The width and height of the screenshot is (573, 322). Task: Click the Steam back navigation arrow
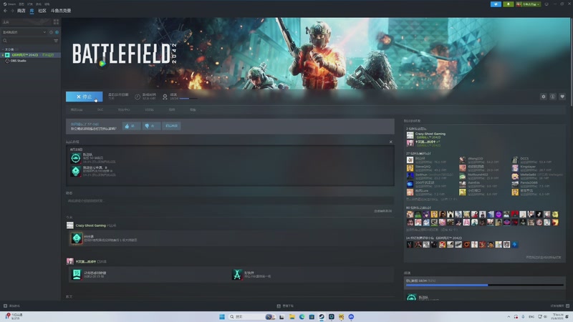(5, 11)
